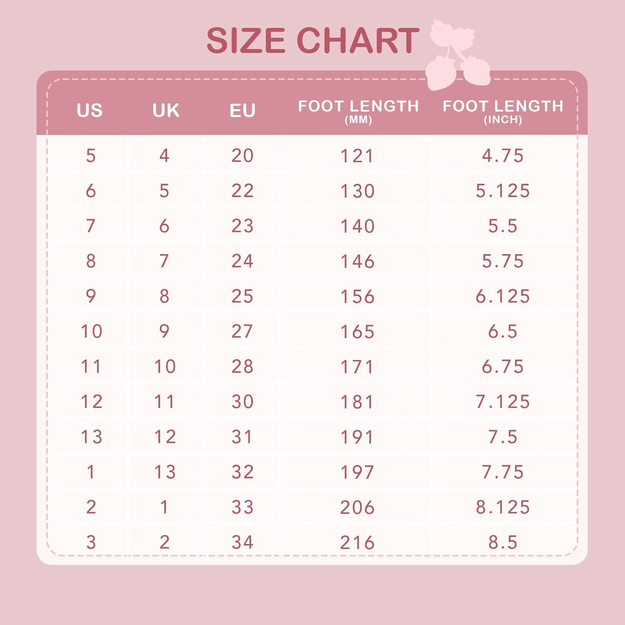
Task: Click the SIZE CHART title
Action: point(312,41)
